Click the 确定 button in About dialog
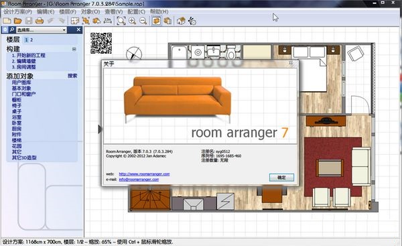Viewport: 402px width, 246px height. (x=281, y=177)
